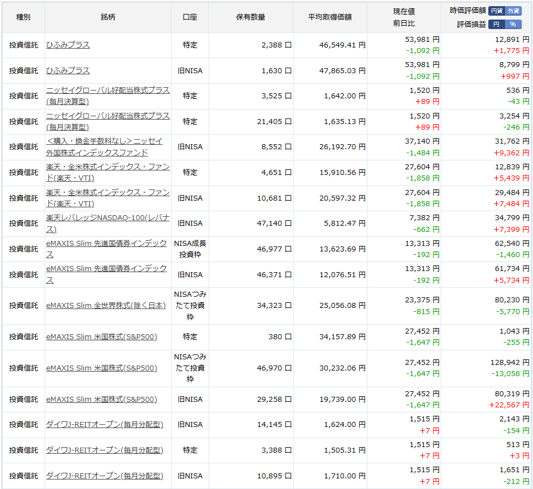Select profit value +5,734 円
The width and height of the screenshot is (533, 489).
click(x=512, y=281)
